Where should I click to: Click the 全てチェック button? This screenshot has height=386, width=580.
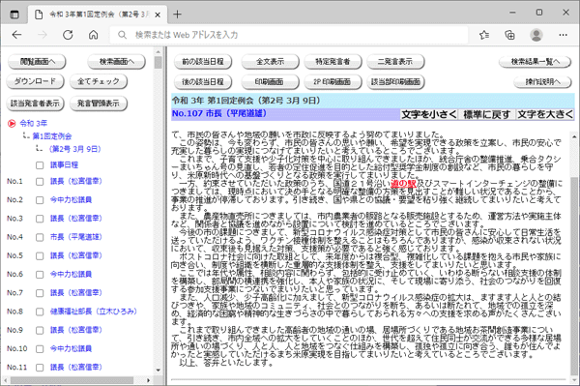point(99,81)
